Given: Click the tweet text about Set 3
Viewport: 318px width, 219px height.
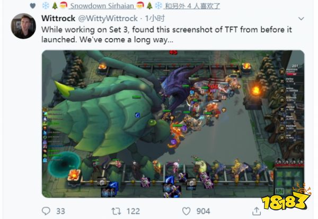Looking at the screenshot, I should pos(166,34).
